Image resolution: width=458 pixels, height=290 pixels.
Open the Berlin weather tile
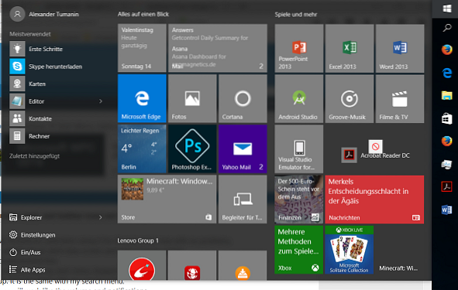(x=142, y=149)
